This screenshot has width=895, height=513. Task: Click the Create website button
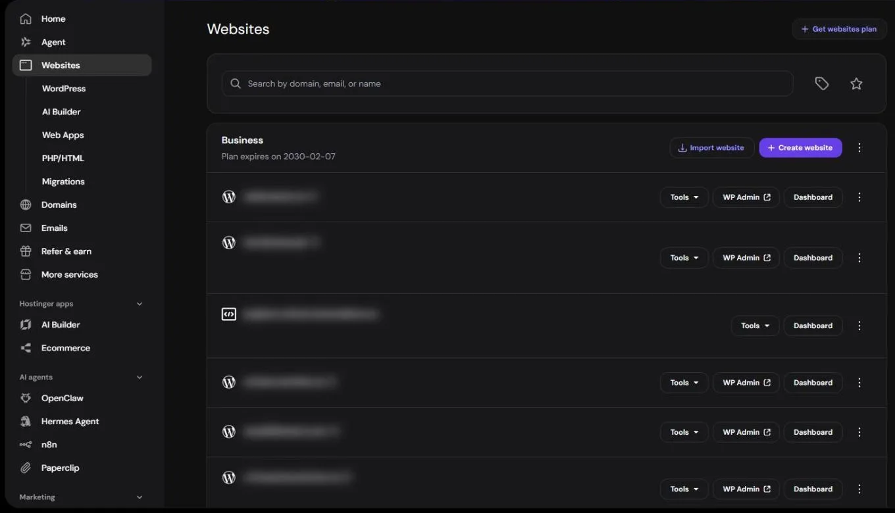pyautogui.click(x=800, y=148)
